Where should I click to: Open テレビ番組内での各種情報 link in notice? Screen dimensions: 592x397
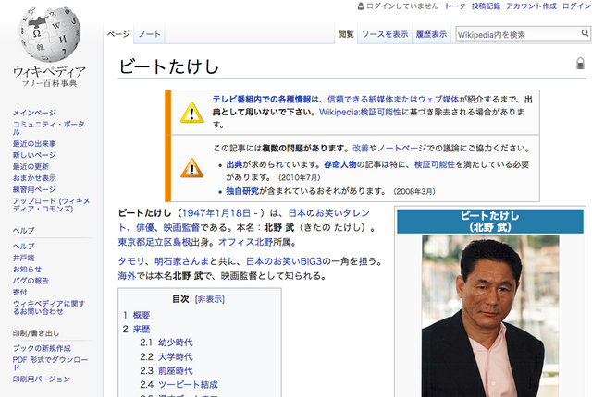tap(262, 99)
